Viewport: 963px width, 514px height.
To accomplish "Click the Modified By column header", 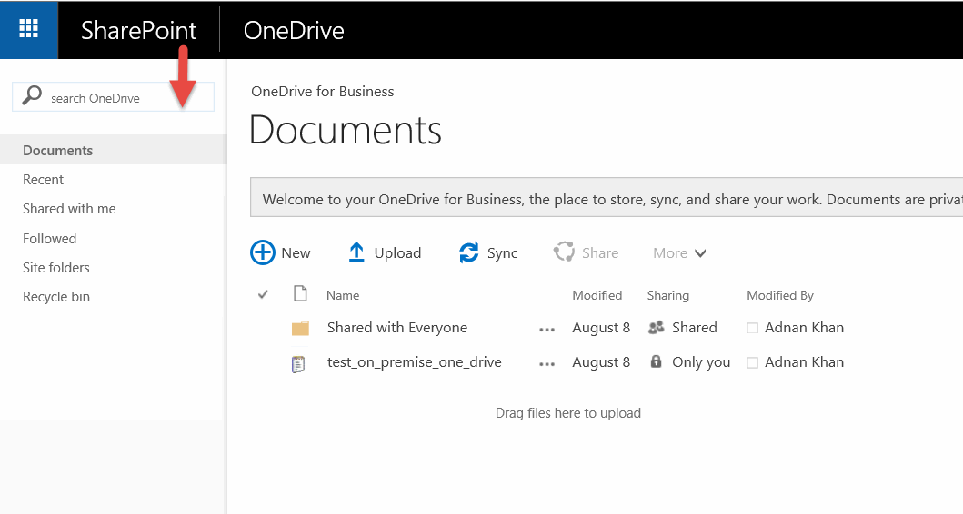I will coord(780,296).
